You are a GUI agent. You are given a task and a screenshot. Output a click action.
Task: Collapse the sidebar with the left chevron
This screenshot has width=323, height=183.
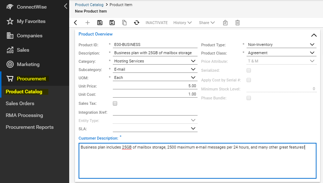pos(66,6)
